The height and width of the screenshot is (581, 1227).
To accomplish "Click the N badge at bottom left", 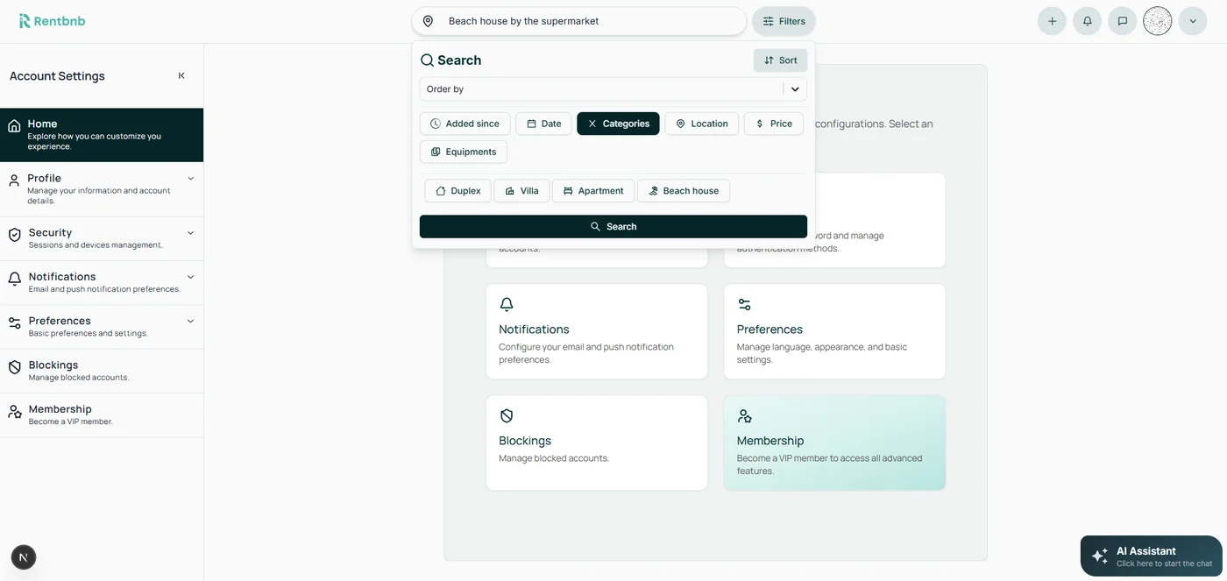I will pyautogui.click(x=24, y=556).
